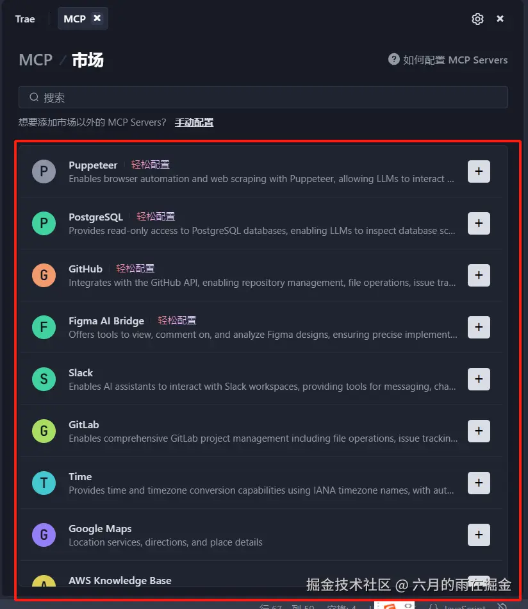528x609 pixels.
Task: Add the Time MCP server
Action: coord(479,483)
